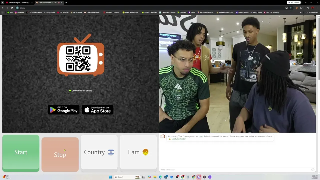Open File Explorer from the taskbar
Image resolution: width=320 pixels, height=180 pixels.
155,177
